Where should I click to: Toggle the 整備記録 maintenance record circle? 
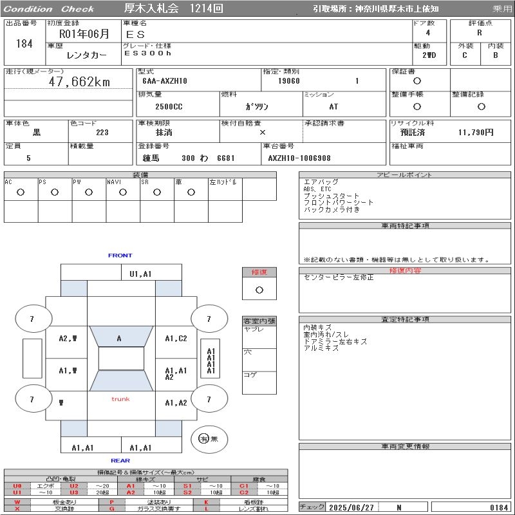481,106
